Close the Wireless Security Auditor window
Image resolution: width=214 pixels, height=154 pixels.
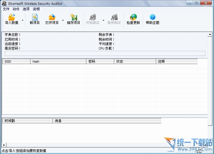point(206,3)
